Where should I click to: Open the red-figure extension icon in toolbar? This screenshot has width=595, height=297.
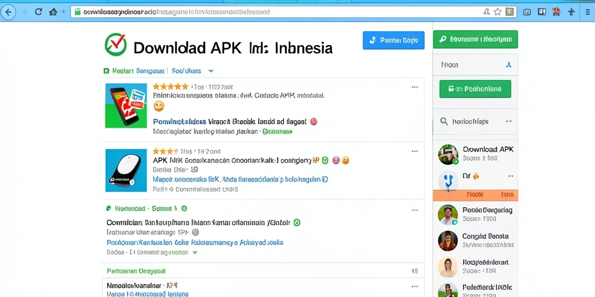(556, 12)
